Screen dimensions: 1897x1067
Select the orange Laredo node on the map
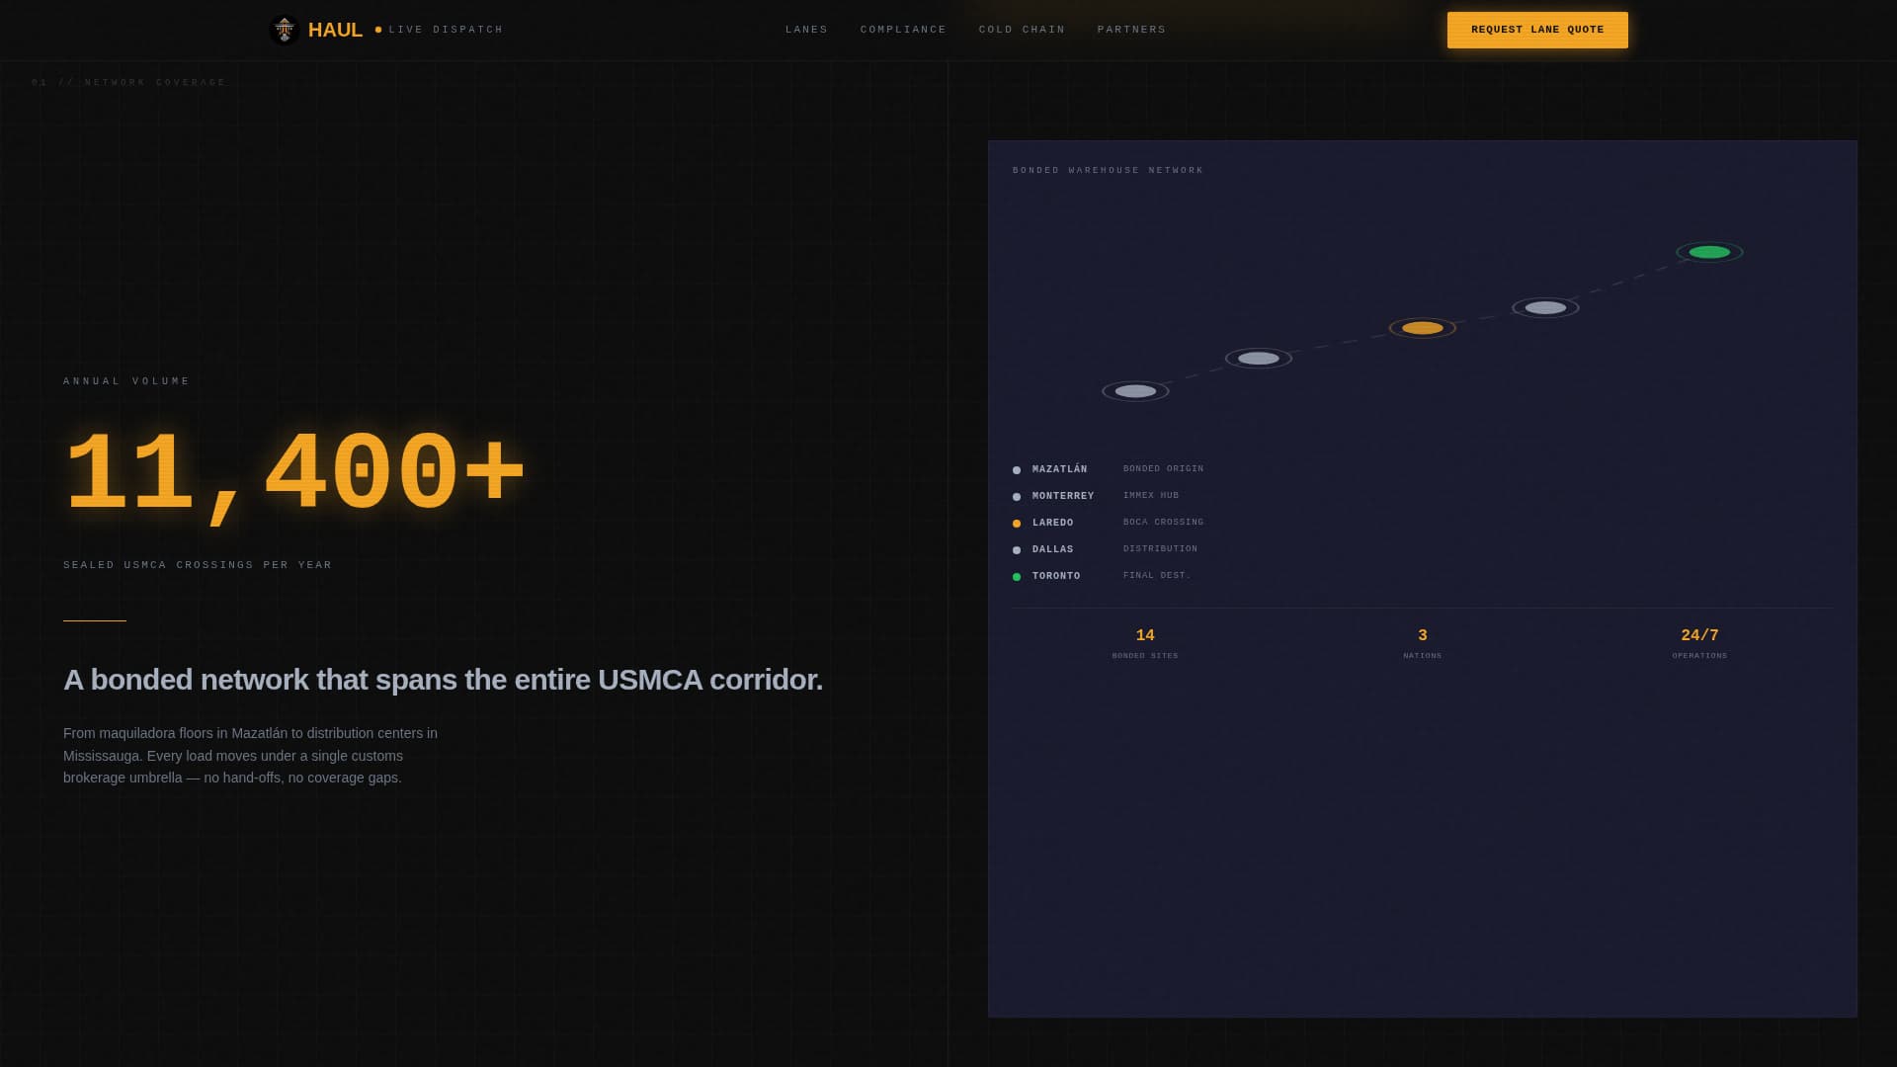point(1423,328)
